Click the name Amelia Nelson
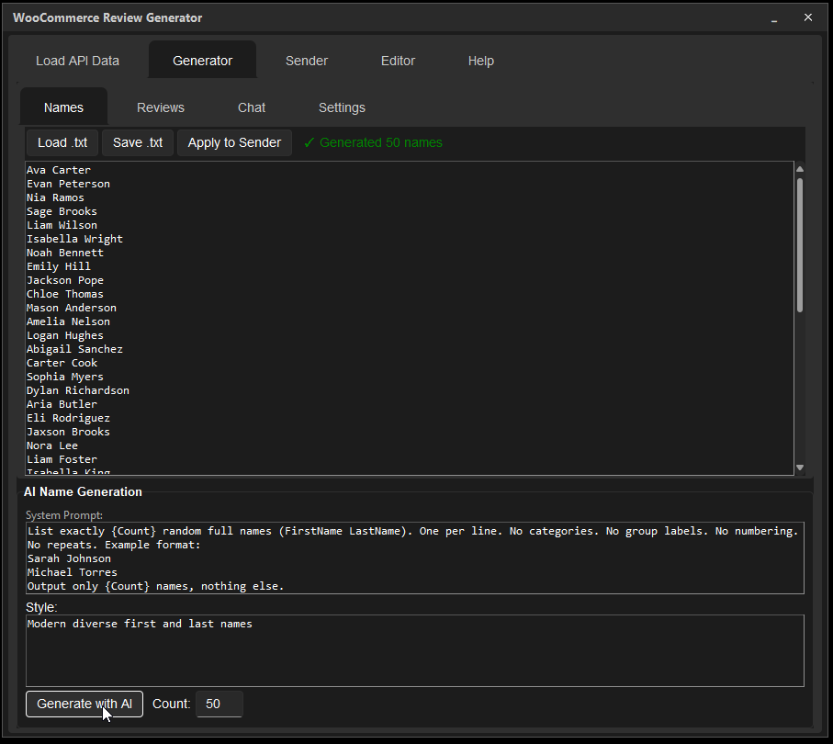Screen dimensions: 833x744 68,322
